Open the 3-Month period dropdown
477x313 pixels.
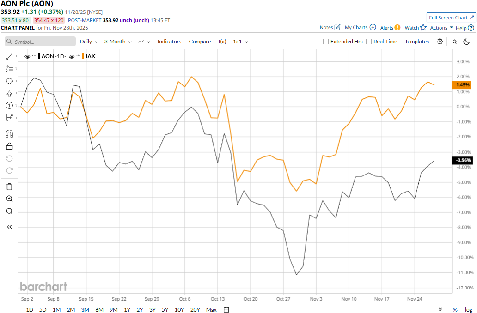click(x=118, y=42)
